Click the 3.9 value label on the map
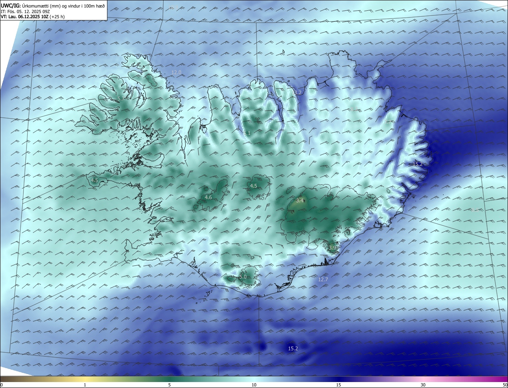Screen dimensions: 508x388 tap(332, 248)
